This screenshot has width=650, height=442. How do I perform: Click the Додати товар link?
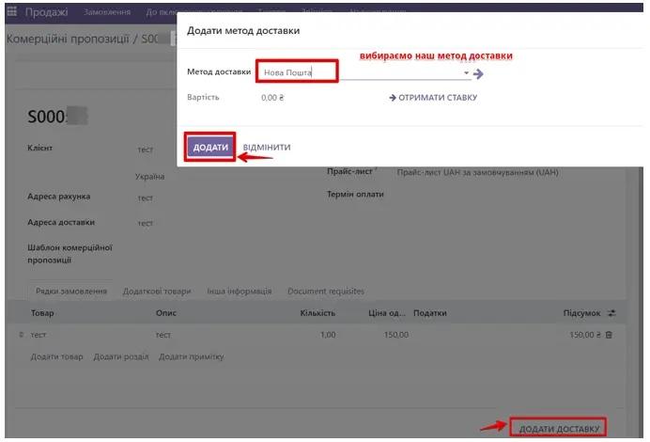pos(56,357)
